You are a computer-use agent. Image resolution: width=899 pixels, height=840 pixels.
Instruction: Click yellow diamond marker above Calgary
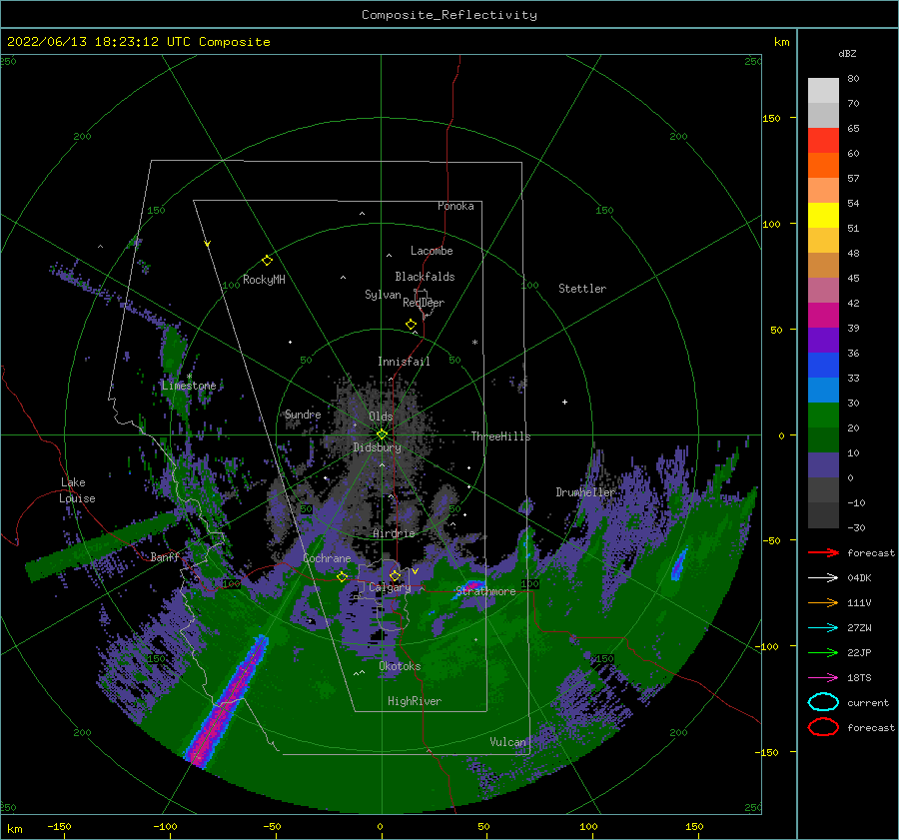point(395,575)
